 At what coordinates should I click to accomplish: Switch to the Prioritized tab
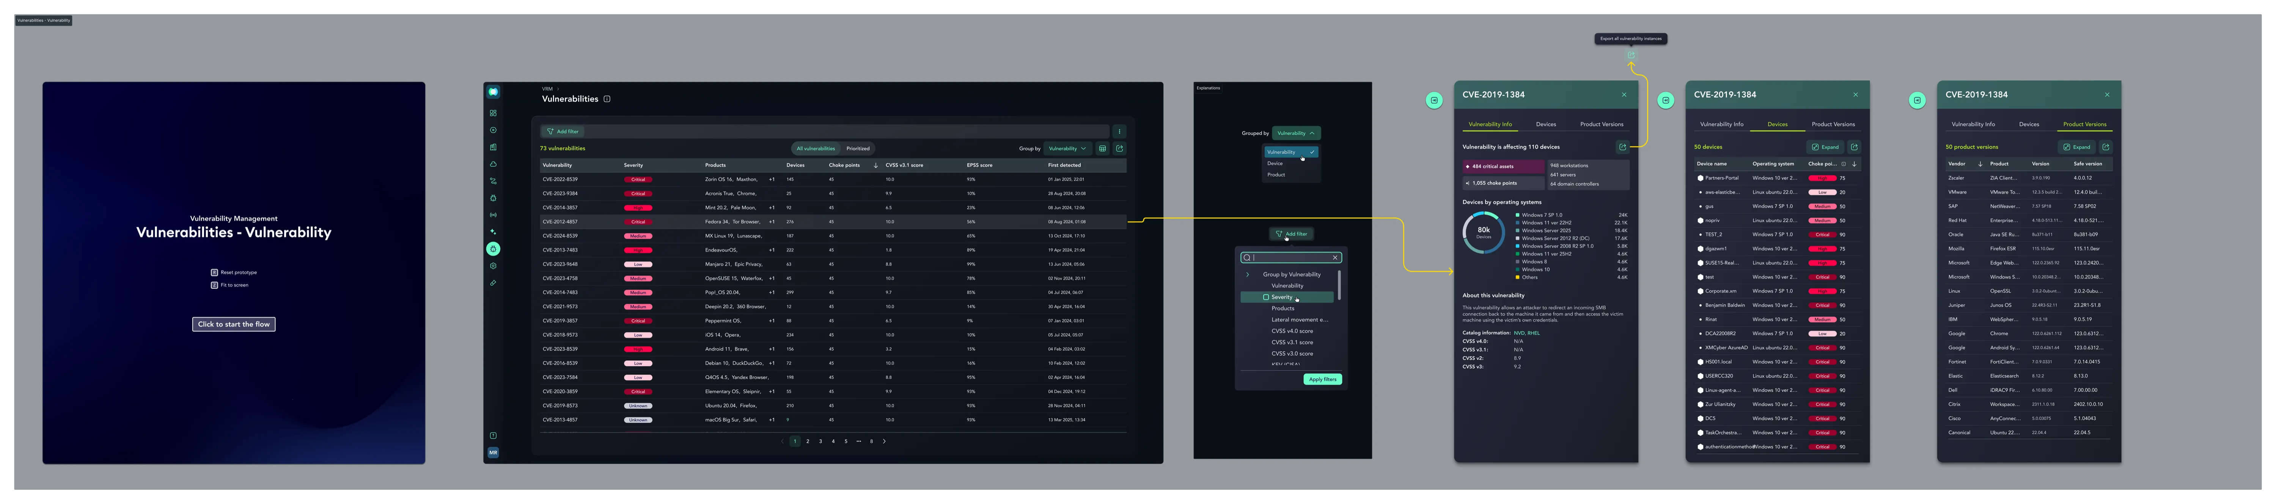click(x=858, y=148)
